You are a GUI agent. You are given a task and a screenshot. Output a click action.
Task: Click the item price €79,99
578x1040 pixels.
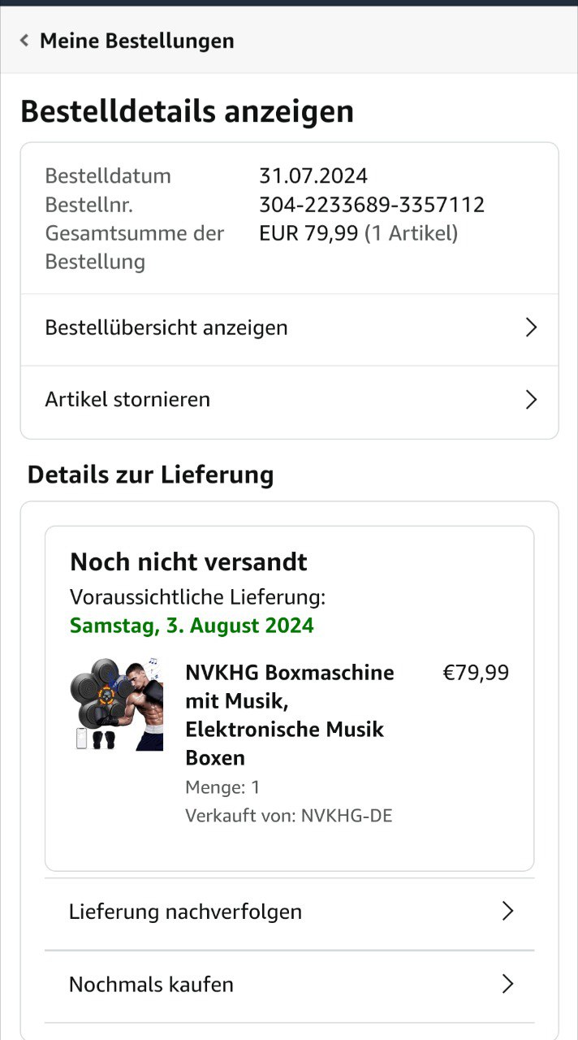476,673
